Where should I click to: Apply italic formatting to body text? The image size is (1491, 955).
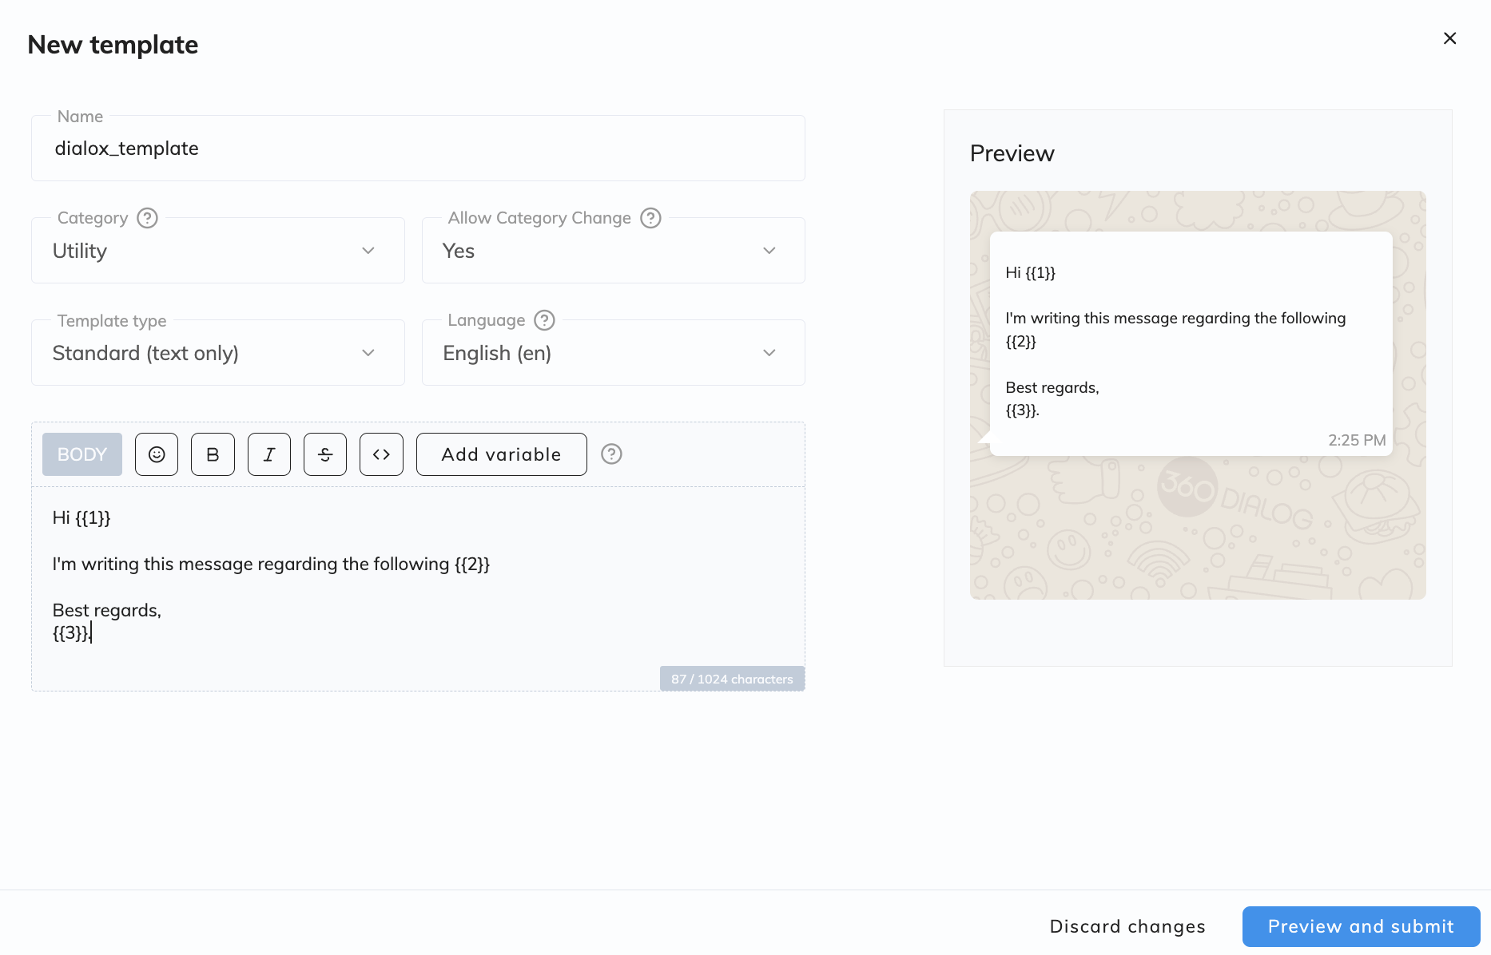click(x=269, y=454)
